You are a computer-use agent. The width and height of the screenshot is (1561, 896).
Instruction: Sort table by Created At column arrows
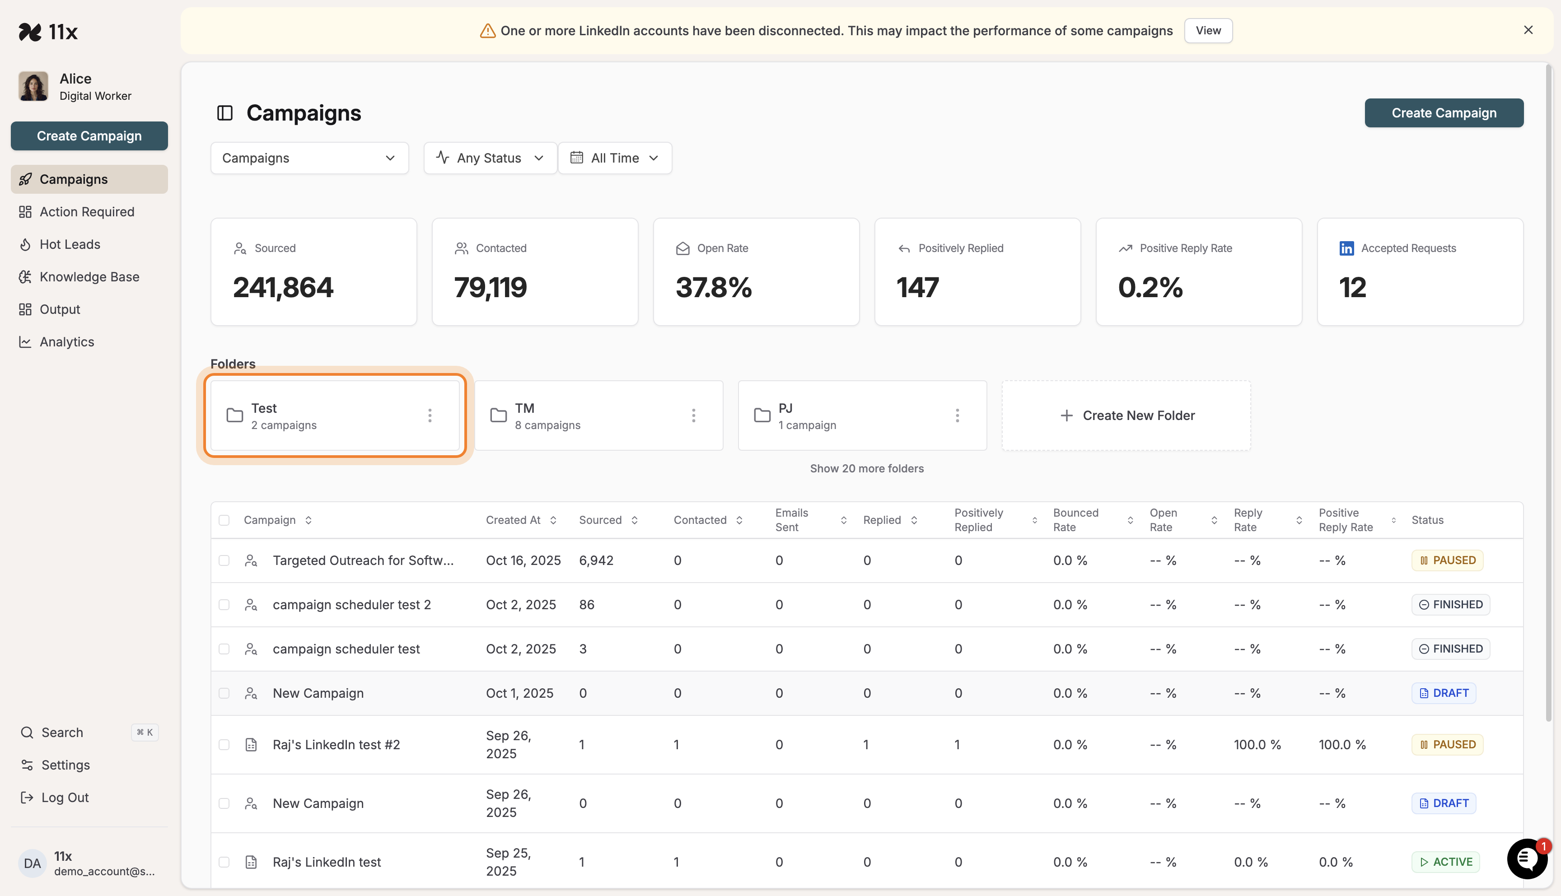[553, 520]
